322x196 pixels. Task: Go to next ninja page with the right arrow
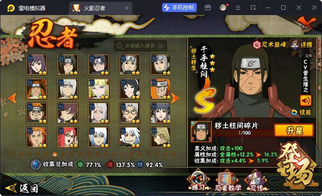175,98
